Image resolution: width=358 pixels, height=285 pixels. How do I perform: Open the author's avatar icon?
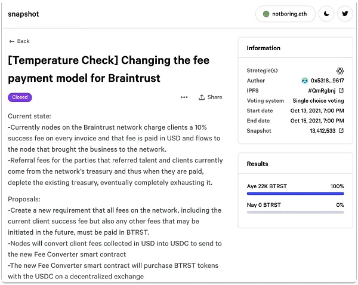click(305, 81)
